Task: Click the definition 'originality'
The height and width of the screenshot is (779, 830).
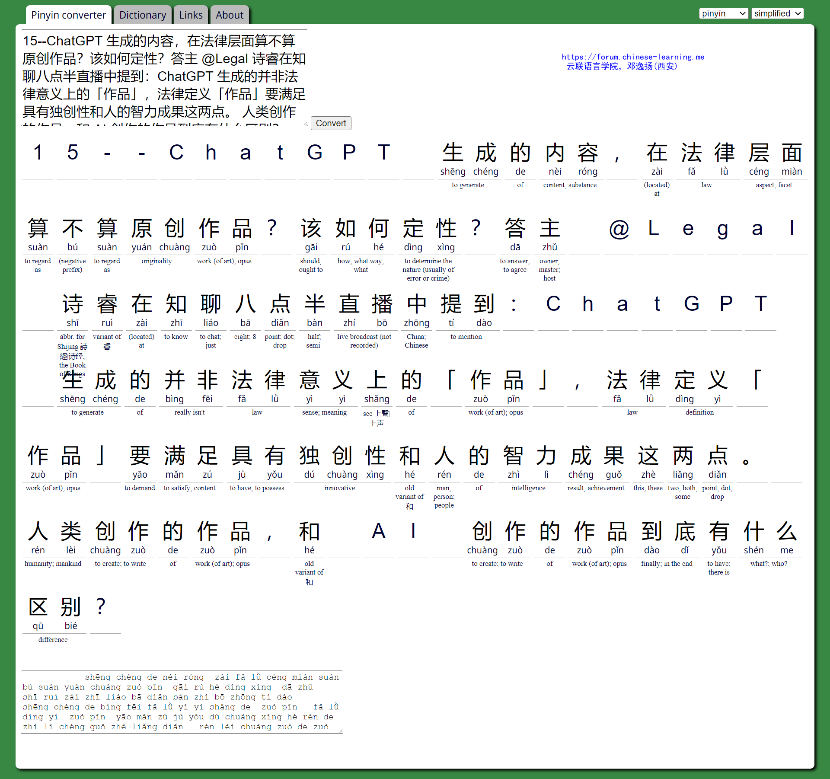Action: [x=156, y=261]
